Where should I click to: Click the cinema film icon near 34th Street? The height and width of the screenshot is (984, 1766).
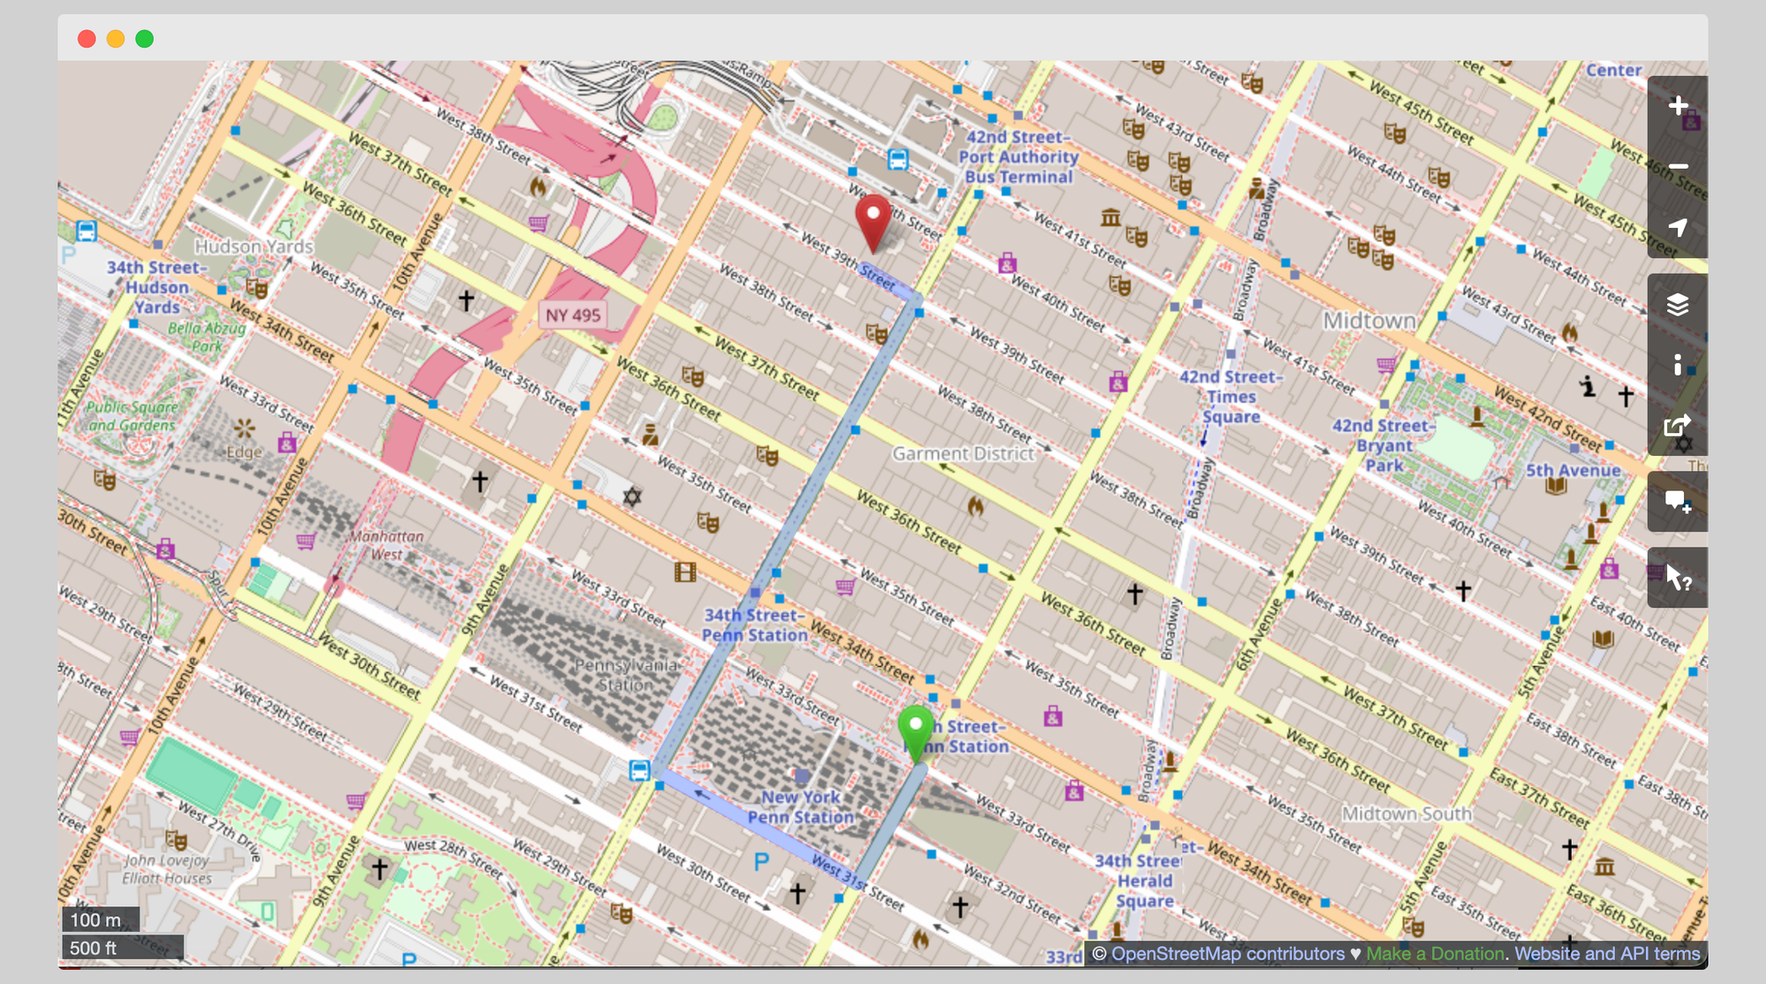point(685,572)
